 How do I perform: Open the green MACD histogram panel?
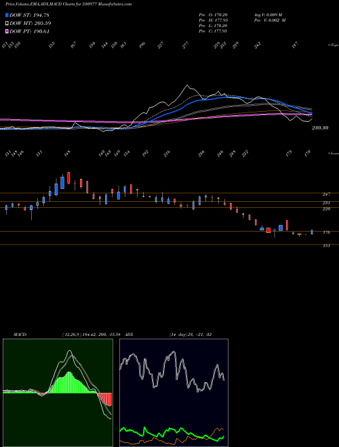[58, 393]
